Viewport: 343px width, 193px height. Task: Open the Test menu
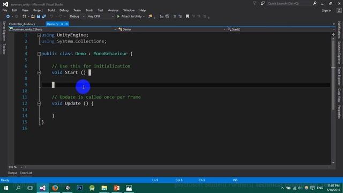100,10
